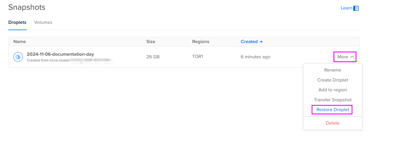Select Transfer Snapshot menu entry
This screenshot has width=405, height=149.
[x=332, y=100]
